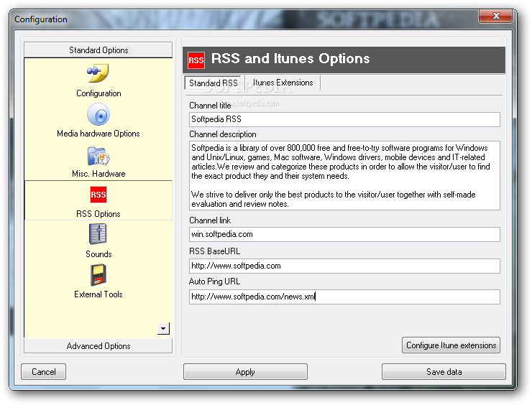Open the Misc. Hardware folder icon
This screenshot has width=532, height=405.
pos(98,157)
